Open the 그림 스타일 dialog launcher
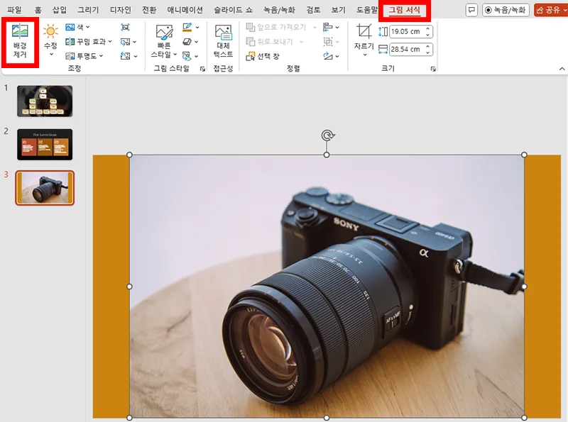The height and width of the screenshot is (422, 568). 202,69
